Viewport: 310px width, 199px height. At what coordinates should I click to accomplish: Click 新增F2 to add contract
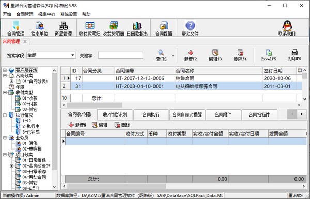point(191,55)
